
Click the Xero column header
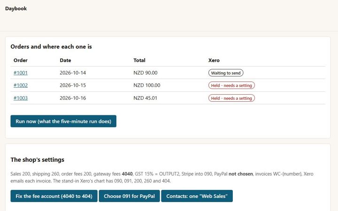[214, 60]
